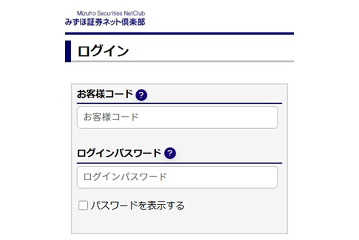Viewport: 359px width, 240px height.
Task: Select the ログイン page heading
Action: 103,51
